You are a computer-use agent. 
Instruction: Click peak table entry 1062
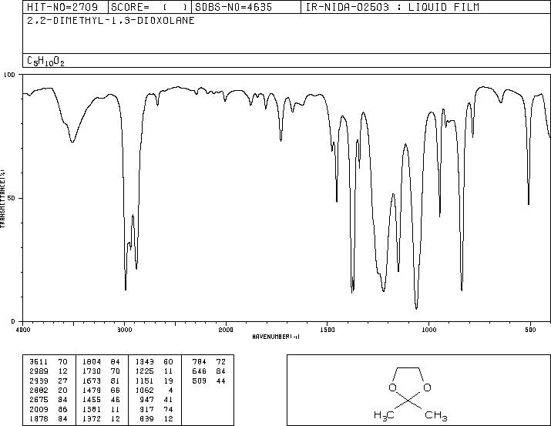pyautogui.click(x=145, y=390)
